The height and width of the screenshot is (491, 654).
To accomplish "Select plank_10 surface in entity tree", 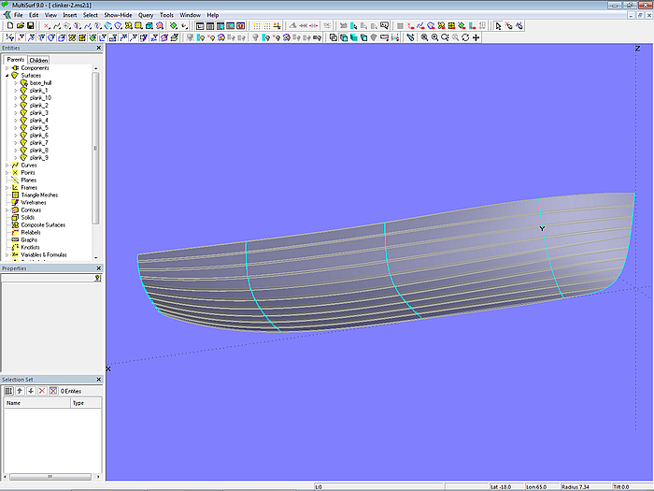I will click(40, 98).
